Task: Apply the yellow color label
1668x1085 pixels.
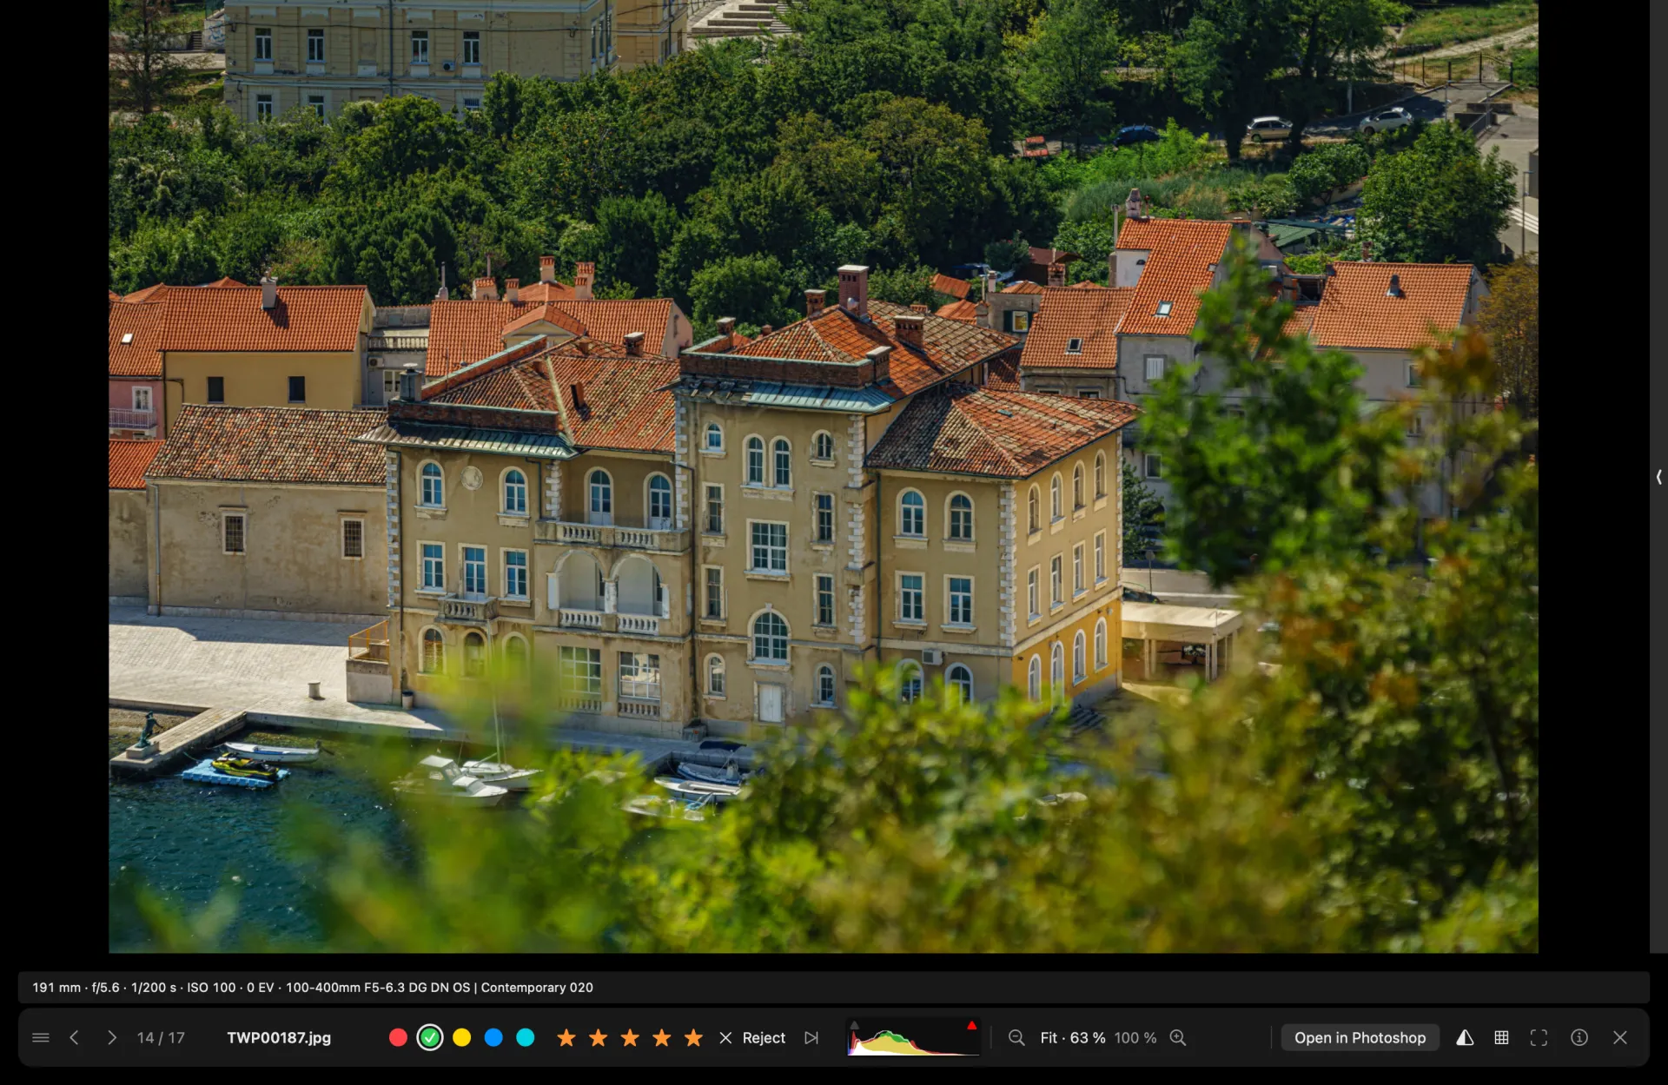Action: tap(462, 1037)
